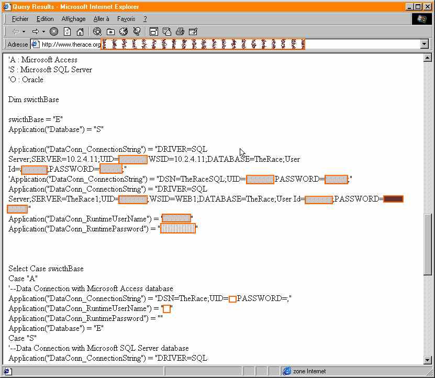Click the text 'A : Microsoft Access

43,60
